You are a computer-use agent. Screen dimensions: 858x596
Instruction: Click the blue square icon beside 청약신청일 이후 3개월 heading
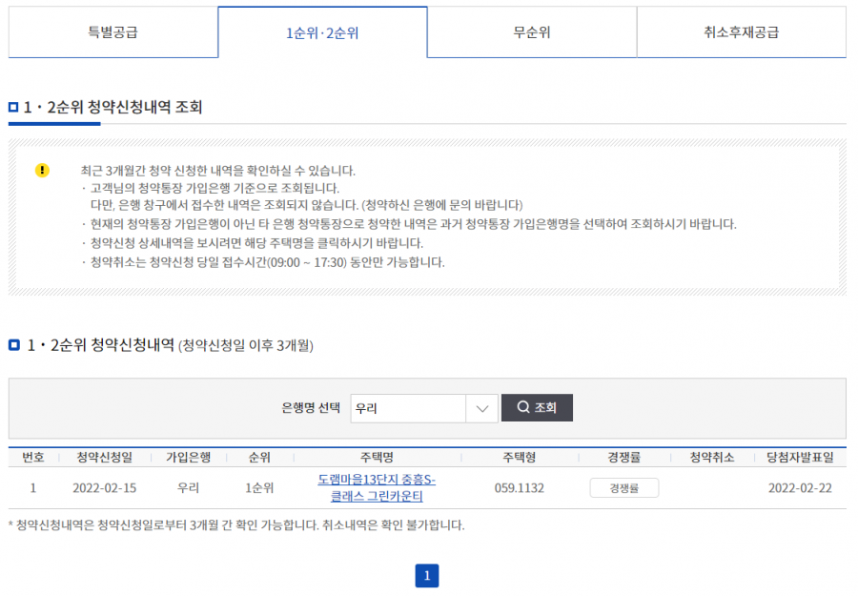click(x=14, y=345)
